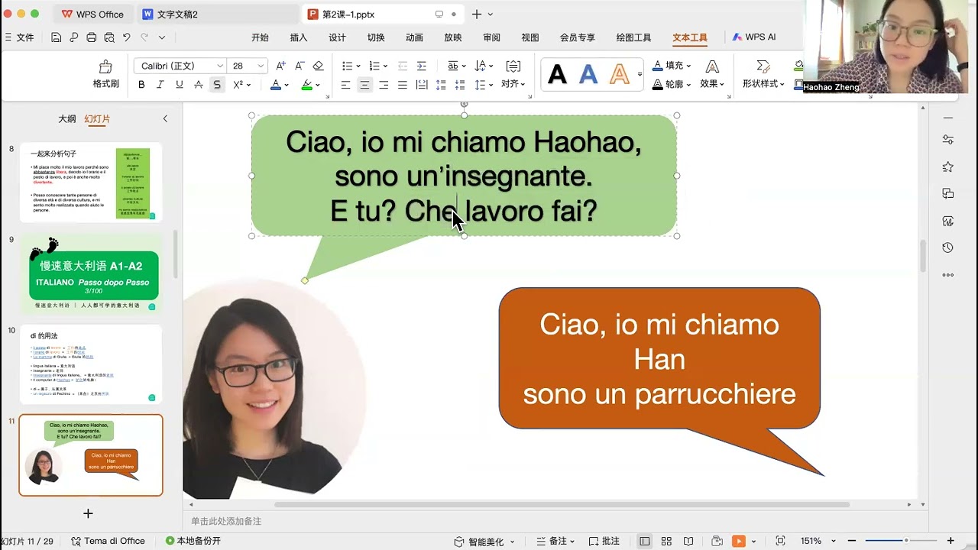Open 对齐 alignment dropdown

tap(513, 85)
